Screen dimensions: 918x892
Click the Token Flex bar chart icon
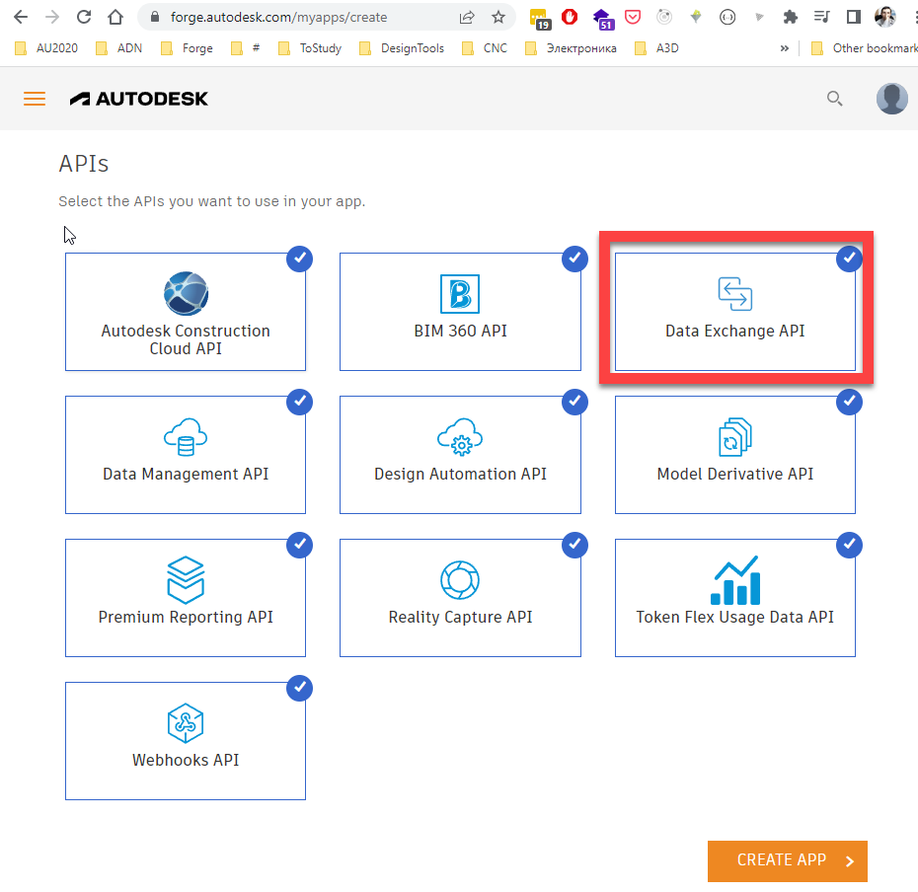click(x=735, y=580)
